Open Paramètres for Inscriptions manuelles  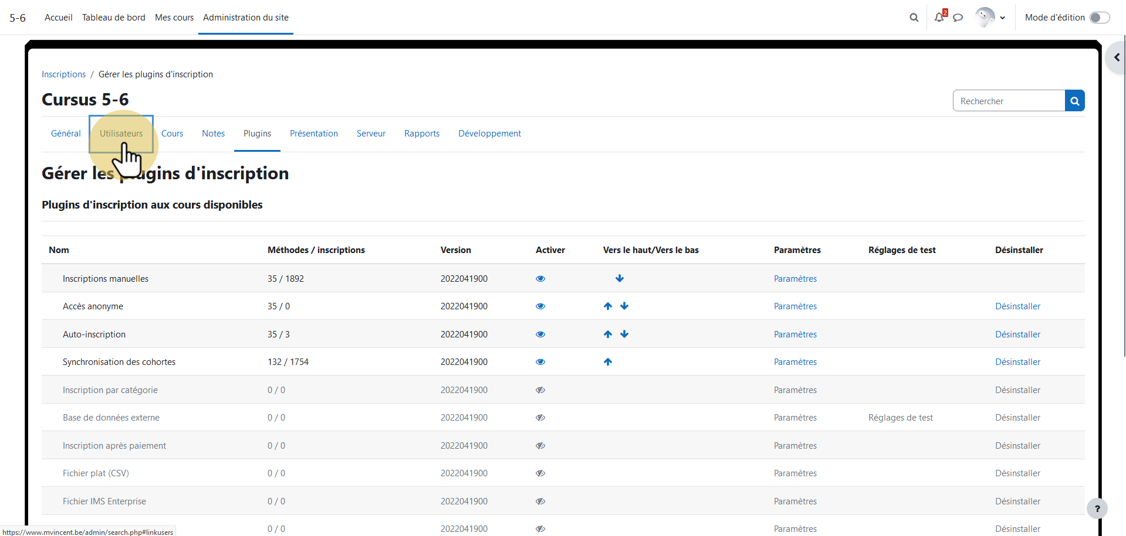click(795, 279)
